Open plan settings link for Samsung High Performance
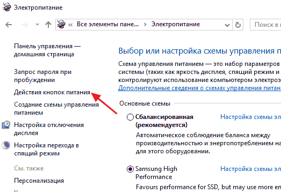281x194 pixels. 250,169
